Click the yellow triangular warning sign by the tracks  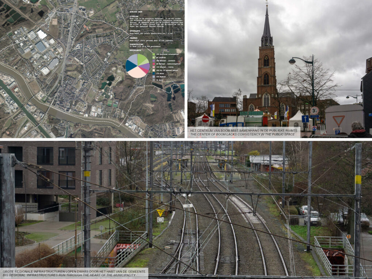(x=160, y=212)
